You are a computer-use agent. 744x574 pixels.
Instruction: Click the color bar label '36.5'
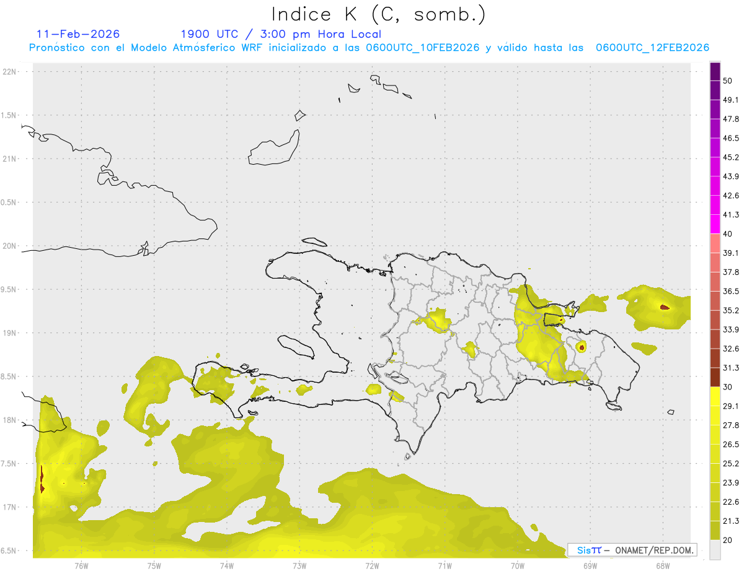[731, 291]
